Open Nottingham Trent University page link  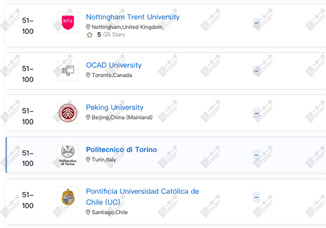click(133, 17)
